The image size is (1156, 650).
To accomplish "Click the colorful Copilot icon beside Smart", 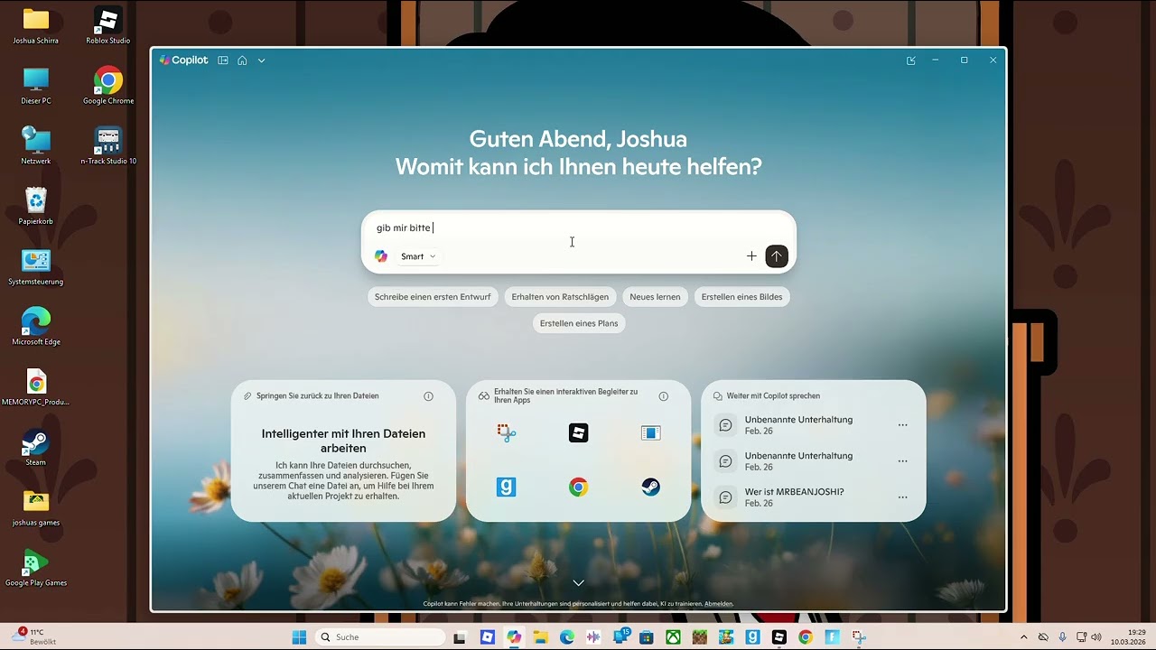I will coord(381,256).
